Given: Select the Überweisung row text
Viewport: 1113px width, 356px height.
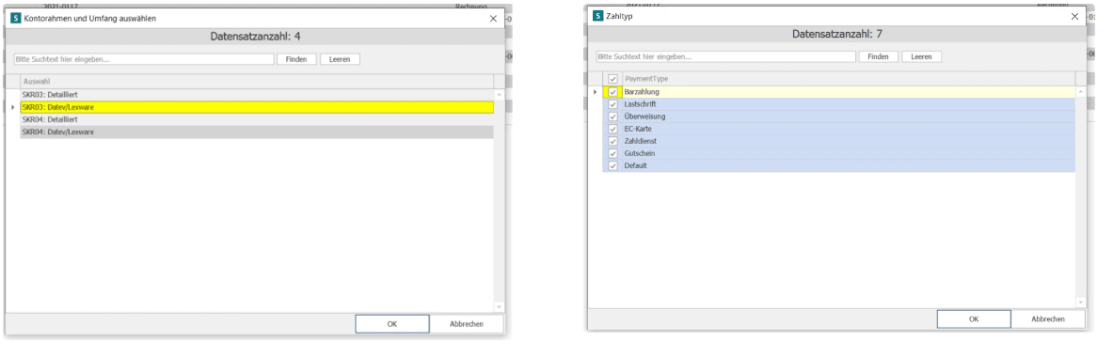Looking at the screenshot, I should pos(644,116).
